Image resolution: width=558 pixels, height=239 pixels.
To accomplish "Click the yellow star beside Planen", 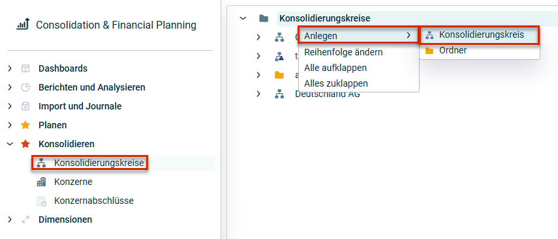I will pyautogui.click(x=25, y=125).
